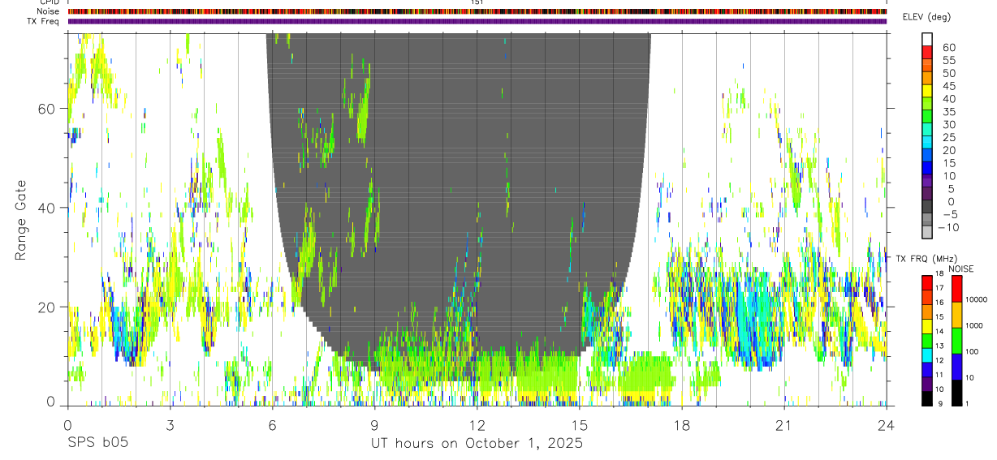
Task: Click x-axis tick label '21'
Action: (x=784, y=425)
